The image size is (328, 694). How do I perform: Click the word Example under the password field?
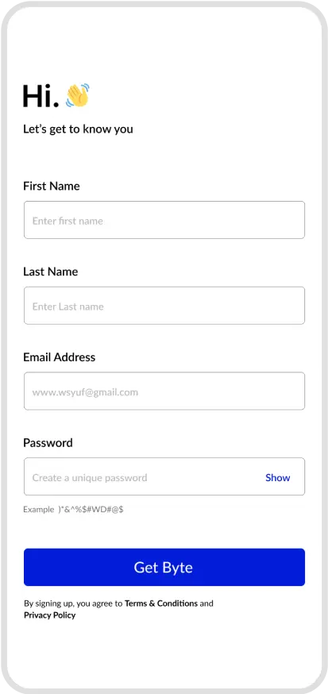(38, 510)
